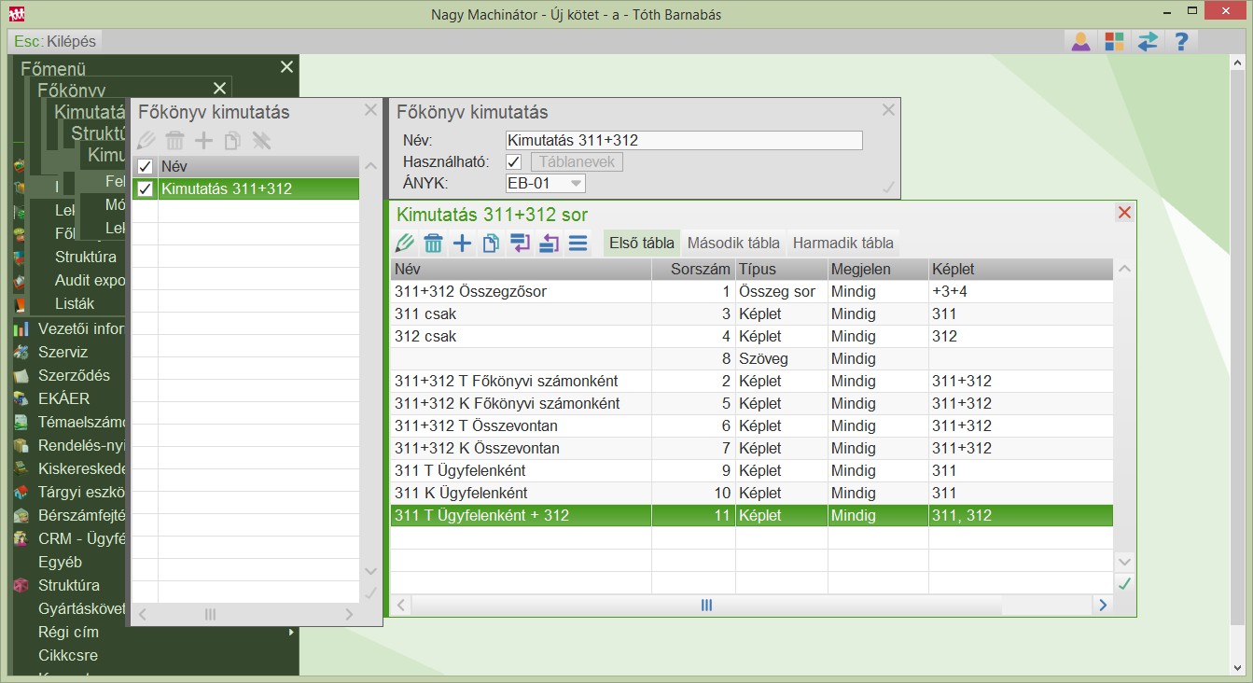The image size is (1253, 683).
Task: Toggle the header checkbox beside Név column
Action: coord(145,166)
